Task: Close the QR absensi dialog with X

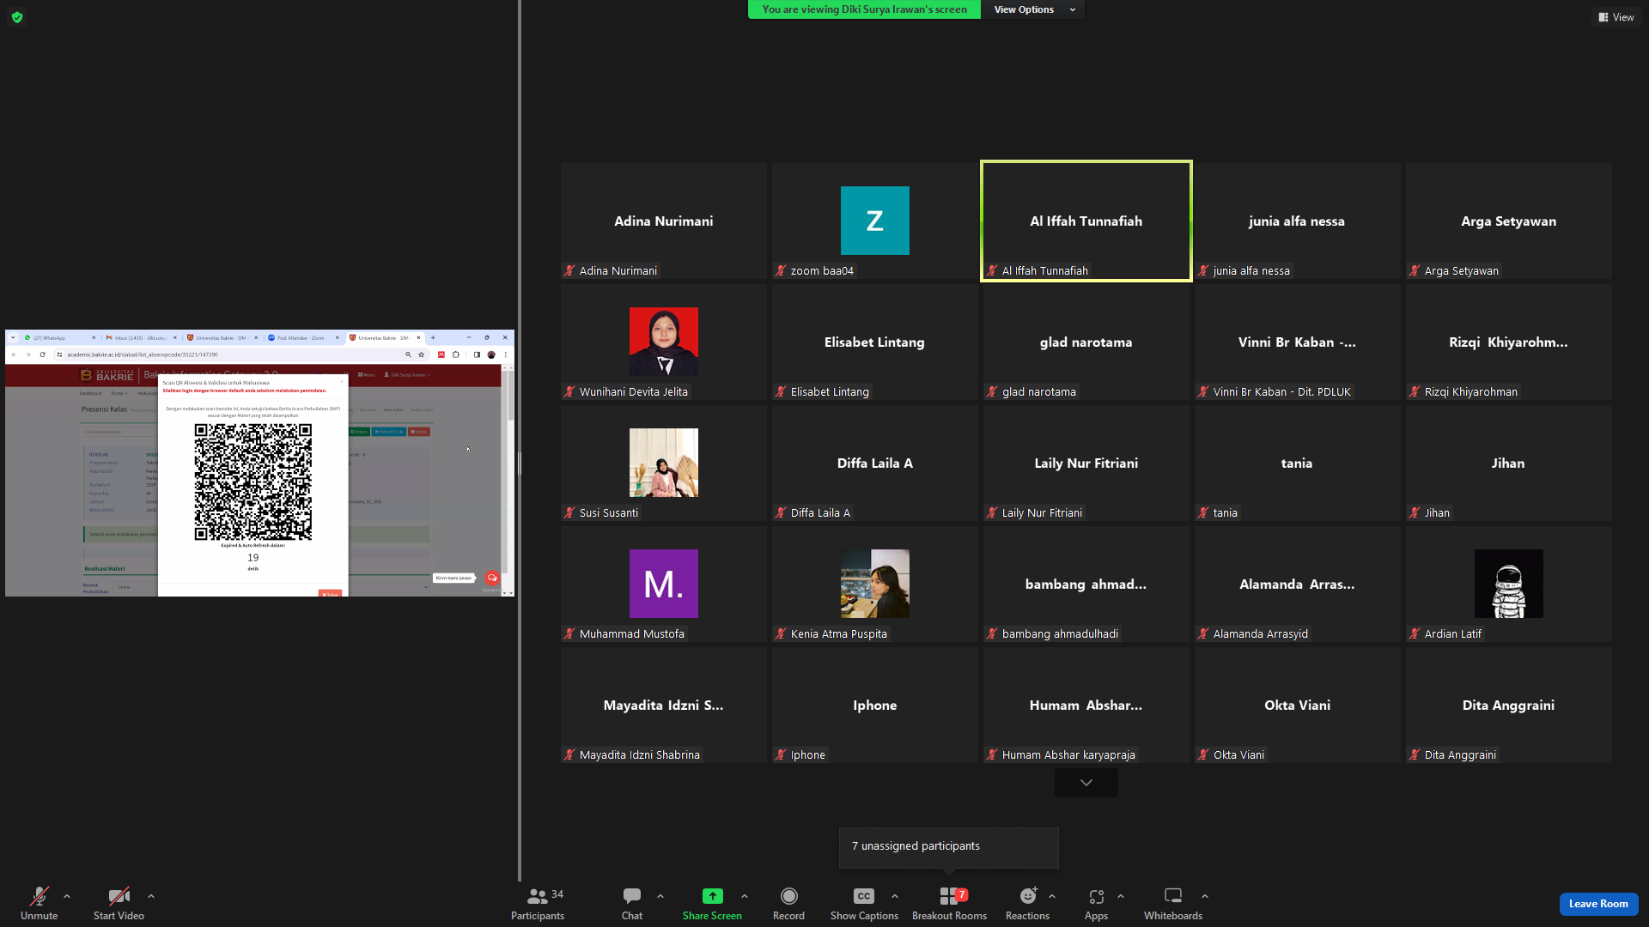Action: 342,382
